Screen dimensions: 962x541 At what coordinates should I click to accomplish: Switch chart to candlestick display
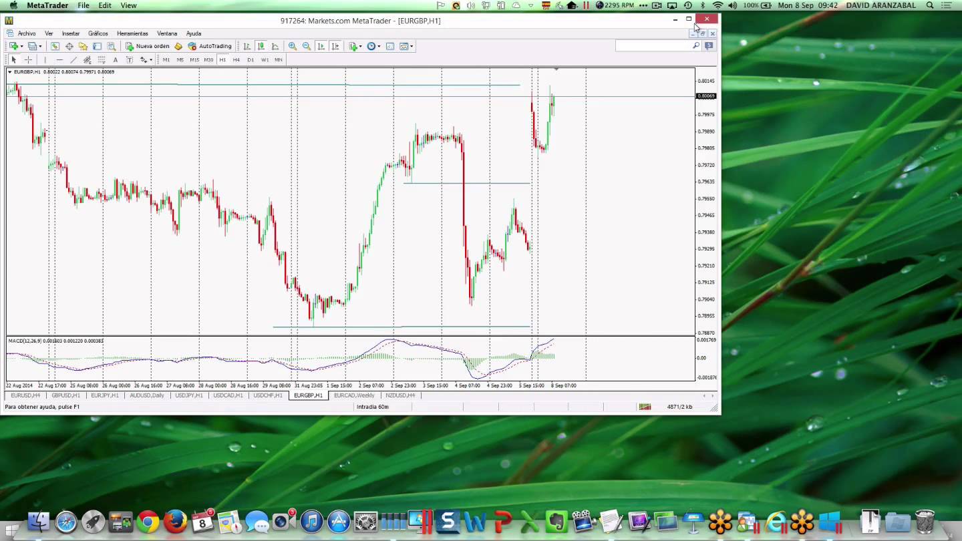point(261,46)
